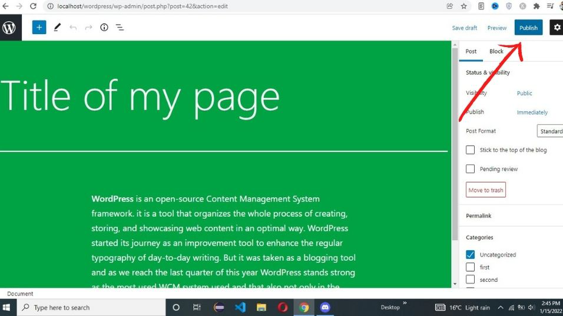Switch to the Block tab
This screenshot has height=316, width=563.
(496, 51)
